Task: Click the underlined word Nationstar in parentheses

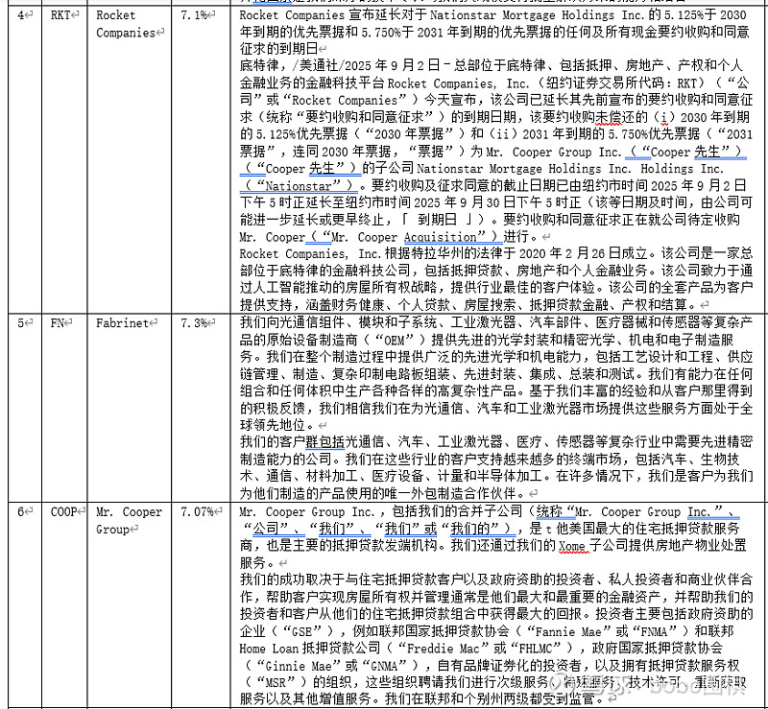Action: pyautogui.click(x=299, y=186)
